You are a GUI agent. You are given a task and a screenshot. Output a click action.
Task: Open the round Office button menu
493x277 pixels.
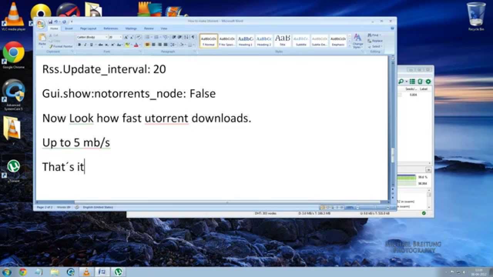41,24
